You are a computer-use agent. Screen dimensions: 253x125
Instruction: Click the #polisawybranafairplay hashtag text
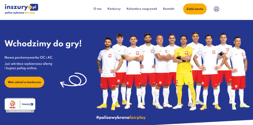coord(121,117)
